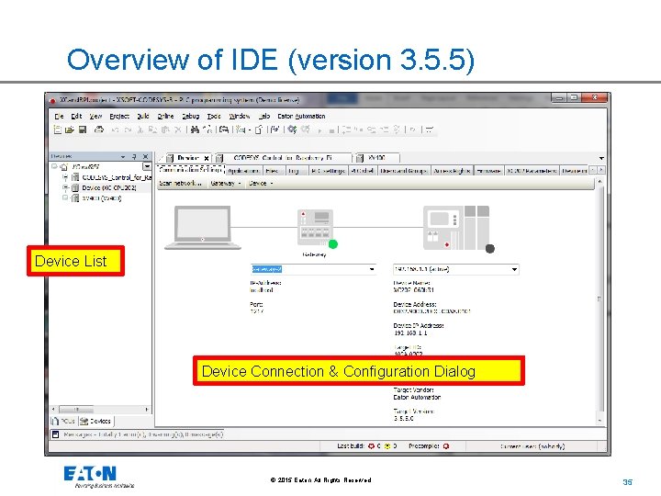Click the Scan network button
Viewport: 661px width, 496px height.
click(181, 183)
